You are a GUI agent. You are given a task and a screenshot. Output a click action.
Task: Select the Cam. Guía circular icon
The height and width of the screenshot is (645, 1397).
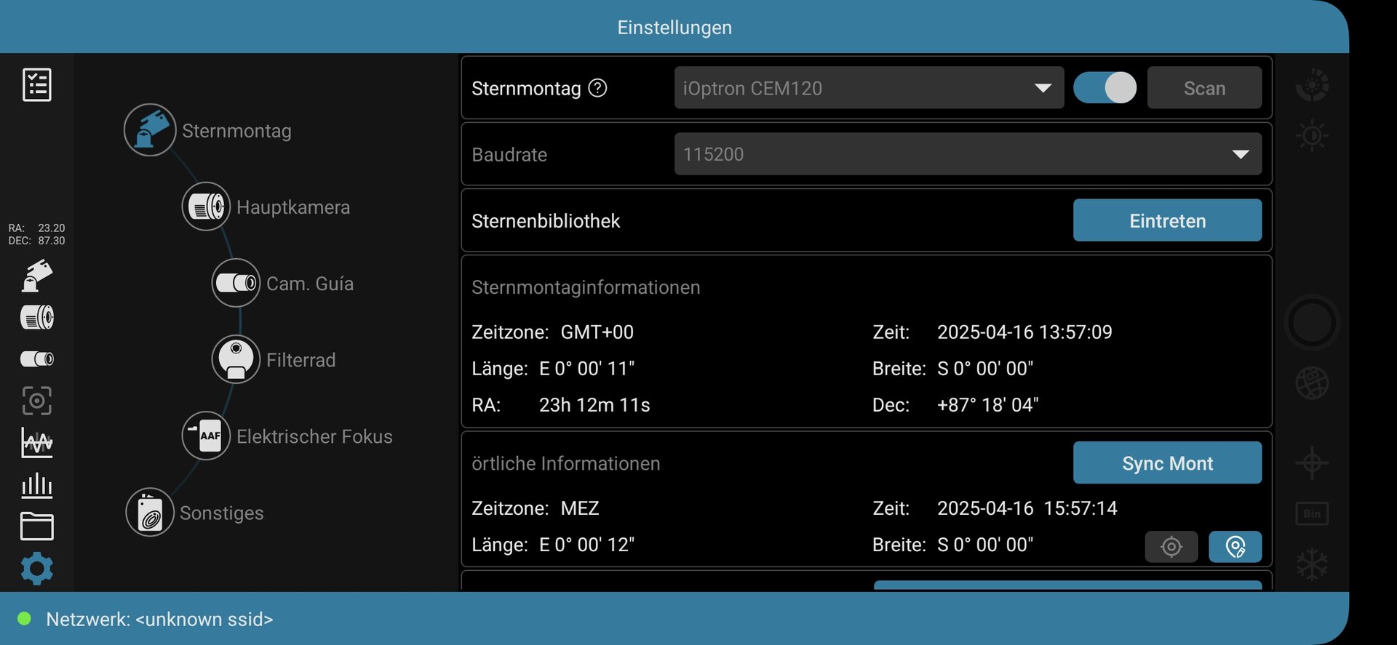[x=236, y=283]
